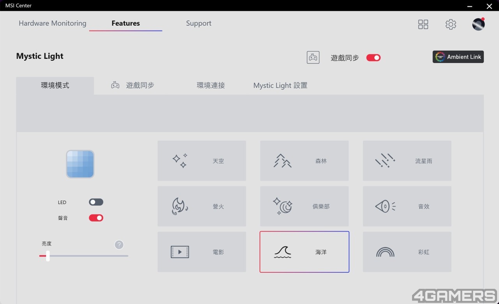
Task: Click the Ambient Link rainbow logo
Action: point(440,57)
